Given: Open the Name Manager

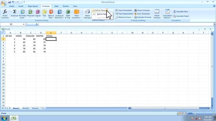Looking at the screenshot, I should point(87,14).
